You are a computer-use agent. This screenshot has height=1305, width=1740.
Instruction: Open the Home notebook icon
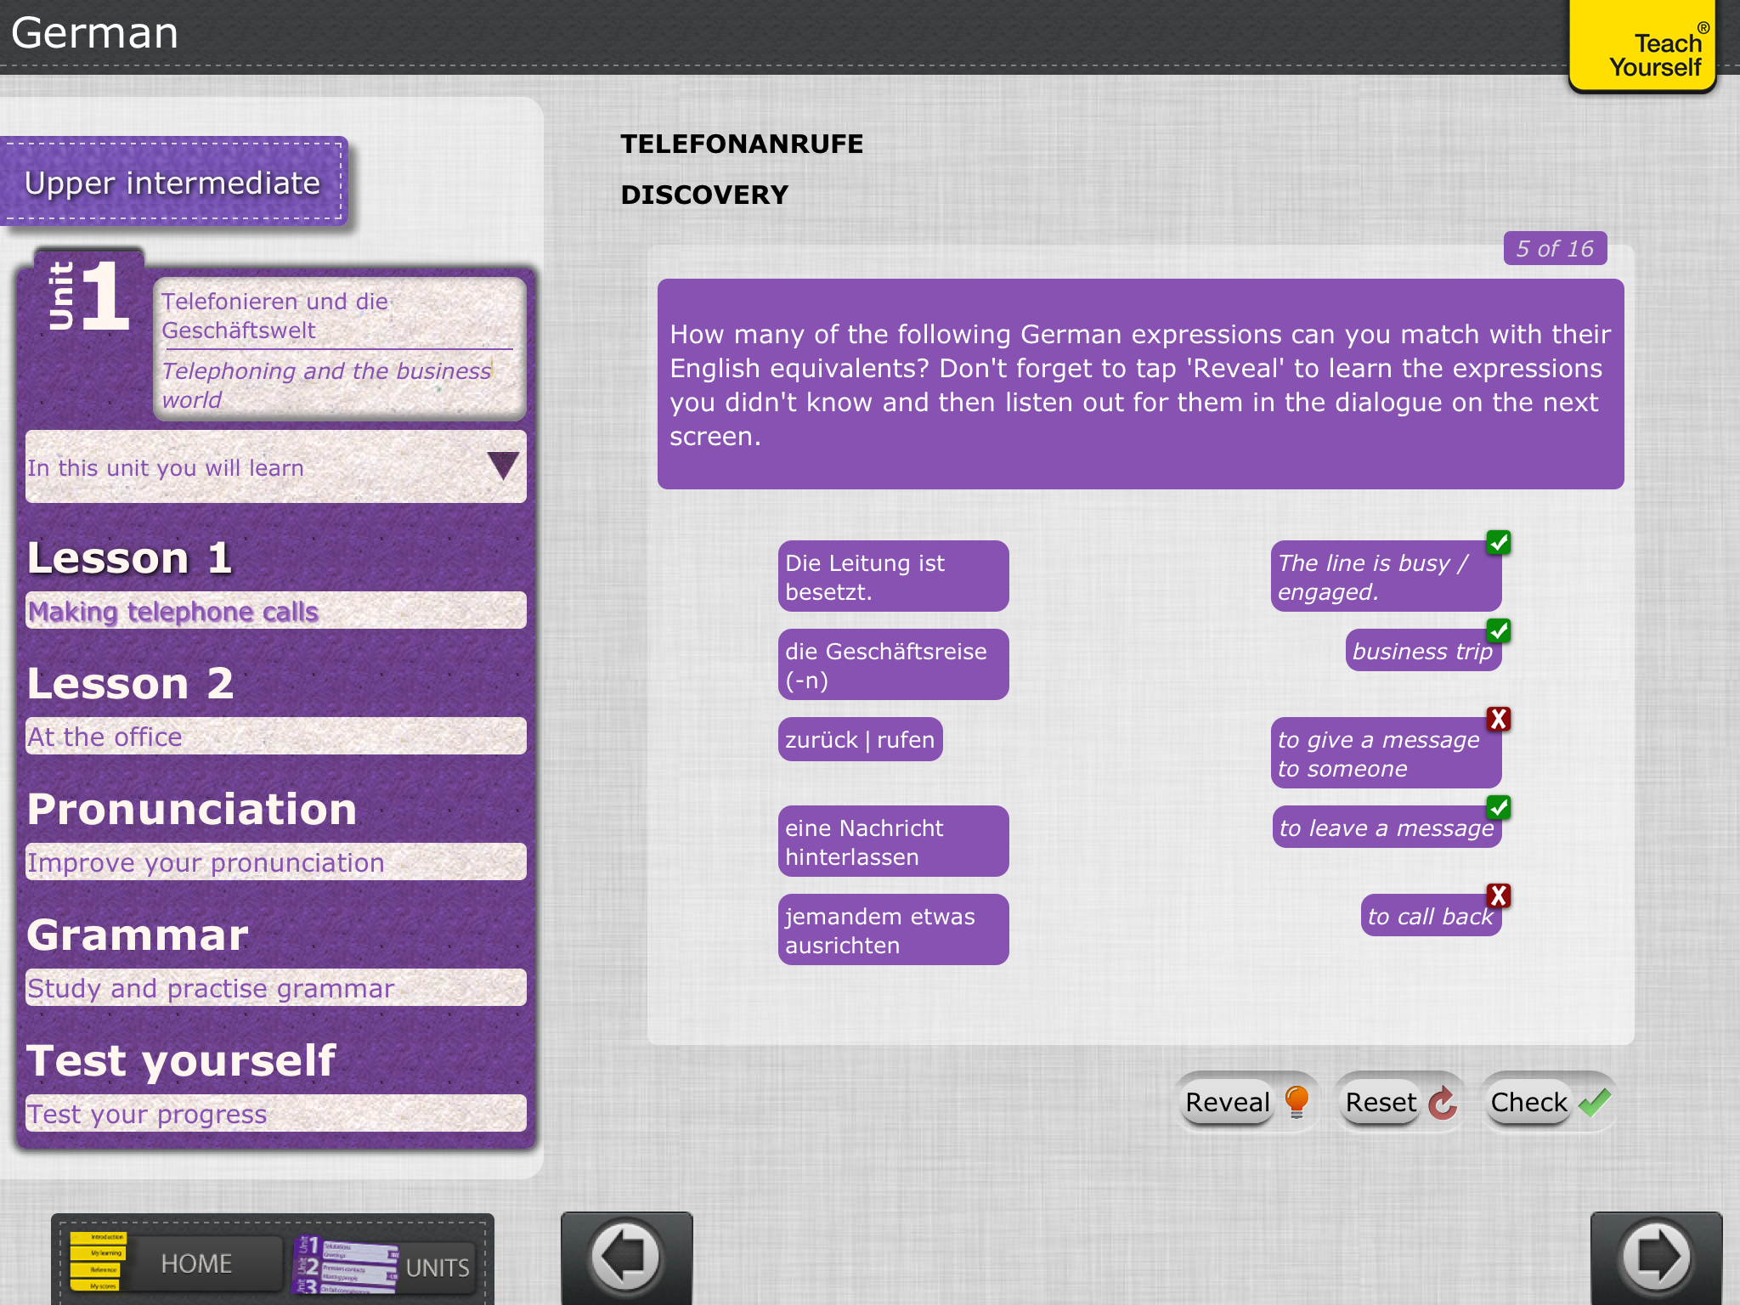coord(99,1263)
